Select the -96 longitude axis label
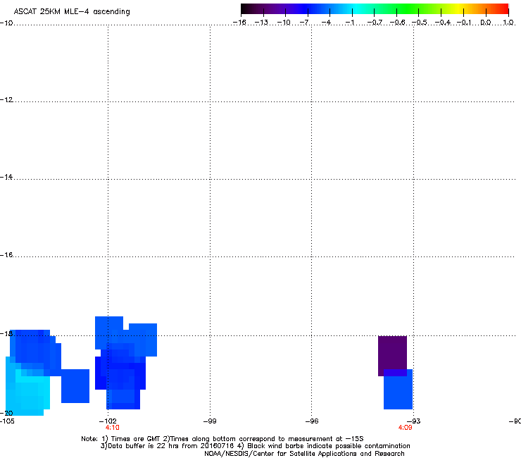This screenshot has height=458, width=521. 312,421
